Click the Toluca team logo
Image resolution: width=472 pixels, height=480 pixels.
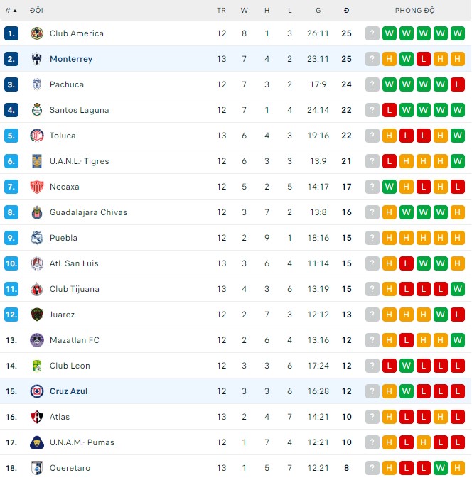click(37, 136)
